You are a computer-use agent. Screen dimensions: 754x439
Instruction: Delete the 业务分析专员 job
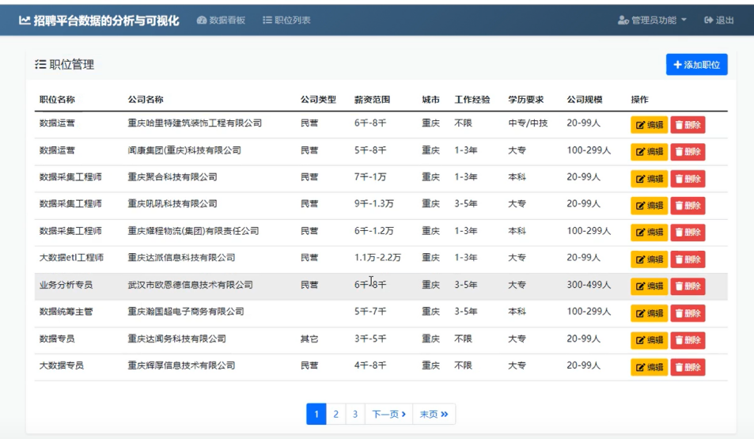point(688,286)
